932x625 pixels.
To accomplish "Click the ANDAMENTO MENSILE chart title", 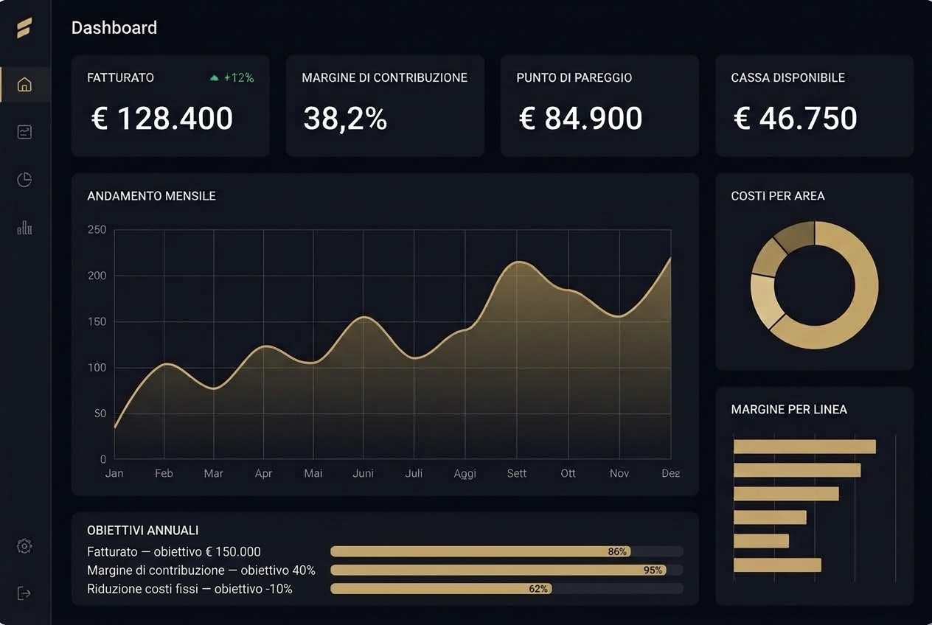I will 151,196.
